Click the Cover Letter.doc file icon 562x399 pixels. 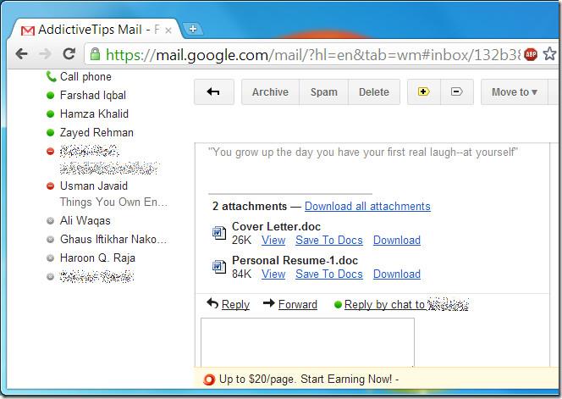(218, 231)
